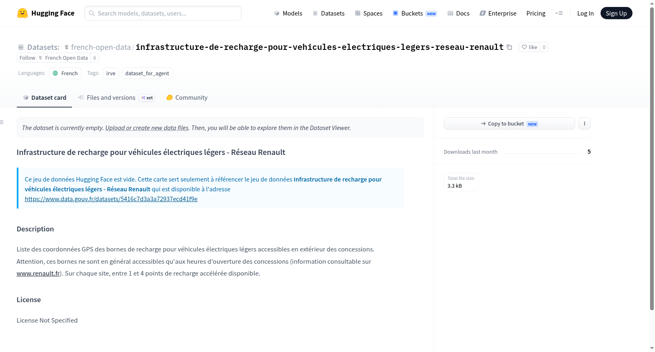Click the Spaces grid icon
This screenshot has height=352, width=655.
[358, 13]
